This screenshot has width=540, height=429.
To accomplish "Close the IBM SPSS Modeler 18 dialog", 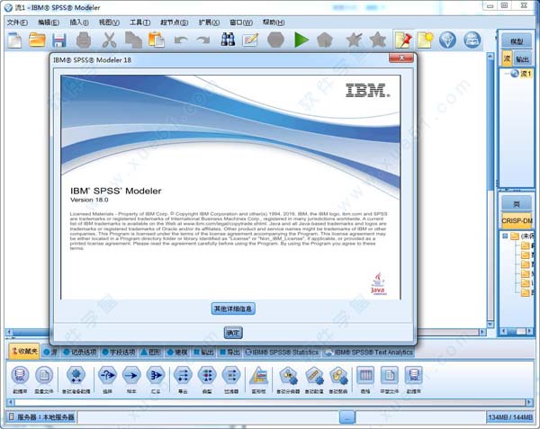I will point(400,58).
